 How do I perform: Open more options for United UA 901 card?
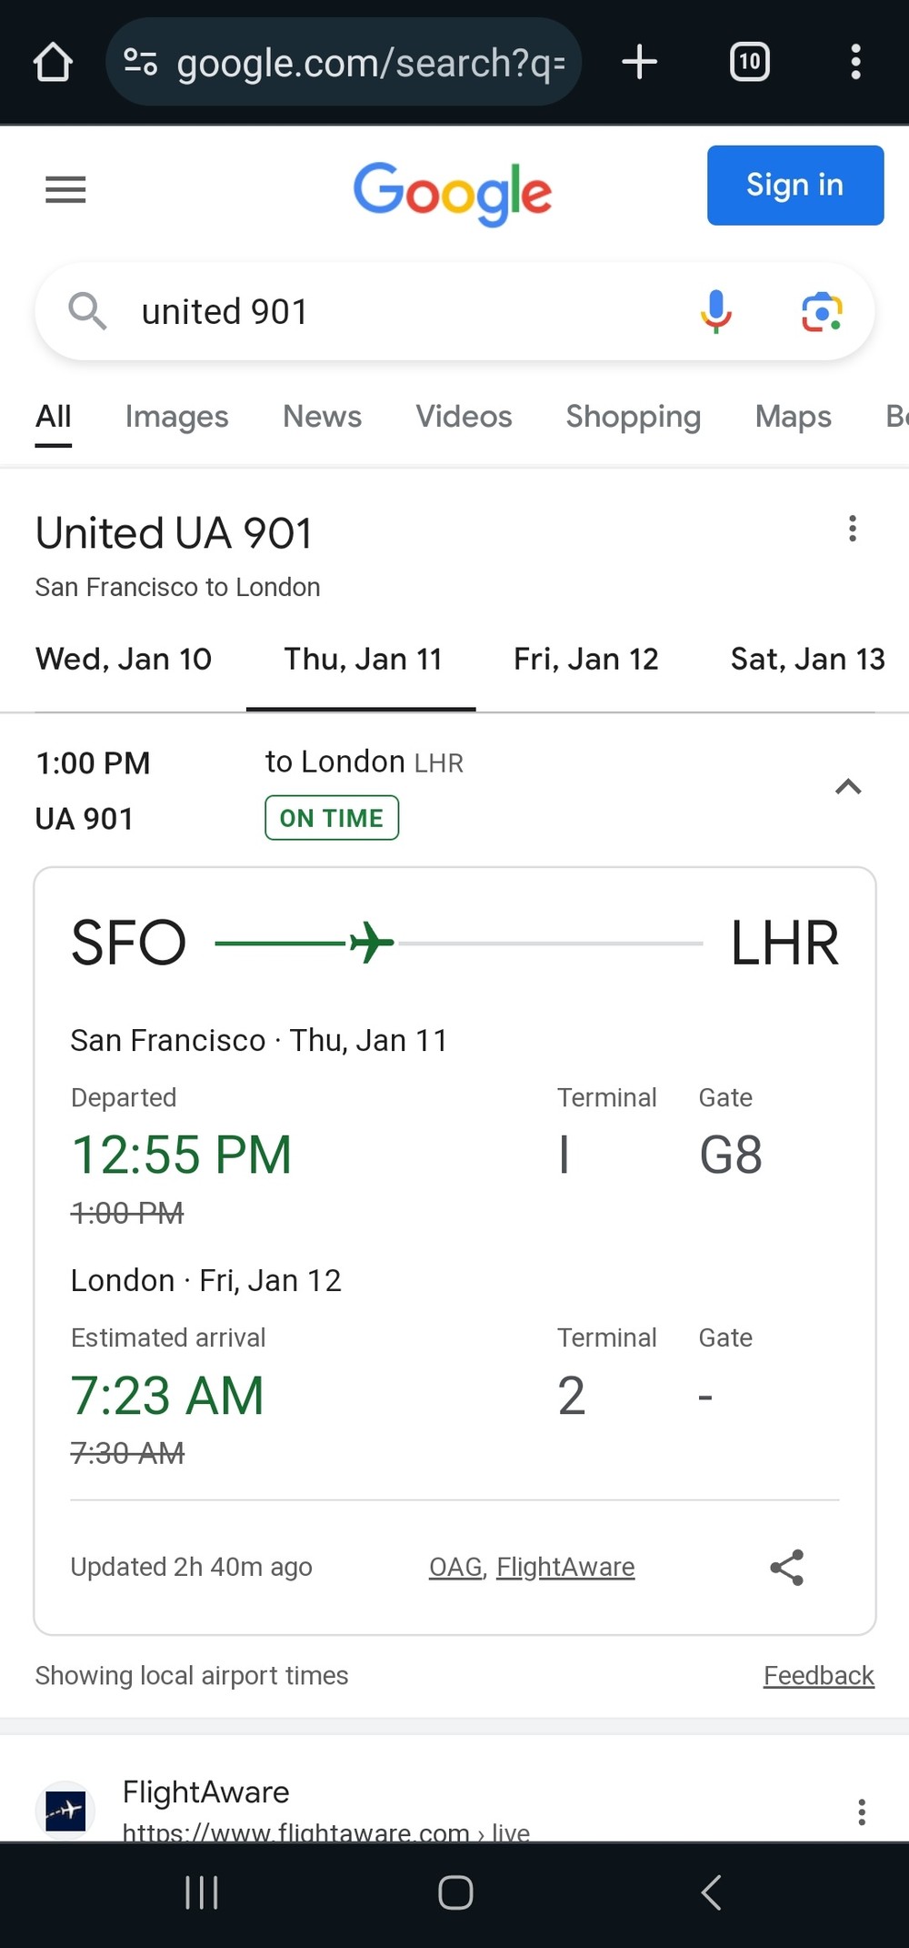pyautogui.click(x=853, y=529)
